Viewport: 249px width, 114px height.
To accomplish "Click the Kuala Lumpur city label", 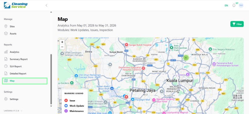I will click(x=180, y=81).
